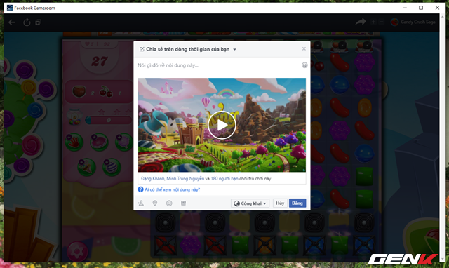Add a location with the pin icon
Viewport: 449px width, 268px height.
point(155,203)
